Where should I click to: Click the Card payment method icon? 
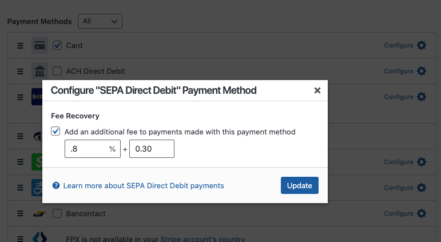coord(39,45)
